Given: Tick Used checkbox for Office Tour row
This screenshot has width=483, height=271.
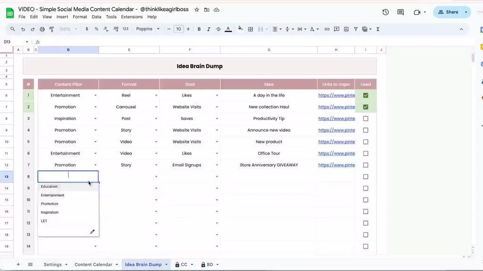Looking at the screenshot, I should click(x=366, y=153).
